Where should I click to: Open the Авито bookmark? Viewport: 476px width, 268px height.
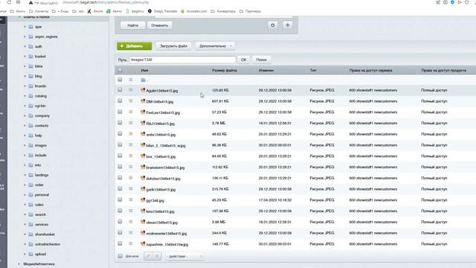point(114,11)
